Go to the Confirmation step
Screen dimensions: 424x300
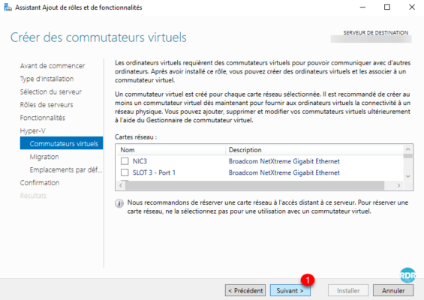coord(40,183)
